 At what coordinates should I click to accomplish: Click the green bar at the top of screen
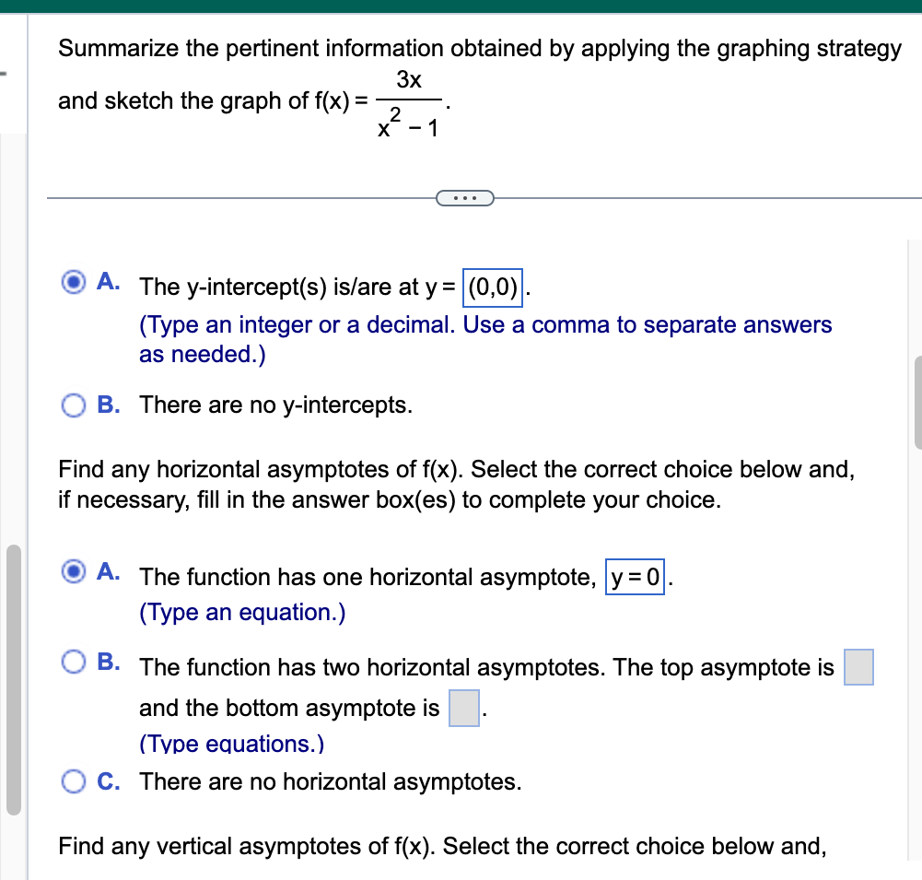[461, 5]
